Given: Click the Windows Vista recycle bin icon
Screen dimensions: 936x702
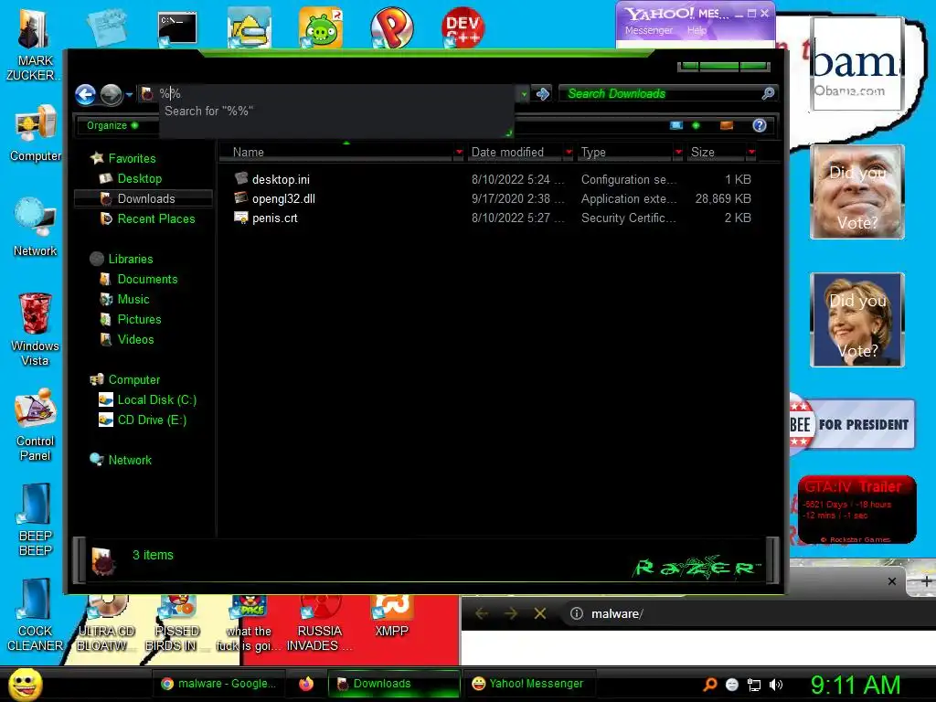Looking at the screenshot, I should [x=35, y=329].
